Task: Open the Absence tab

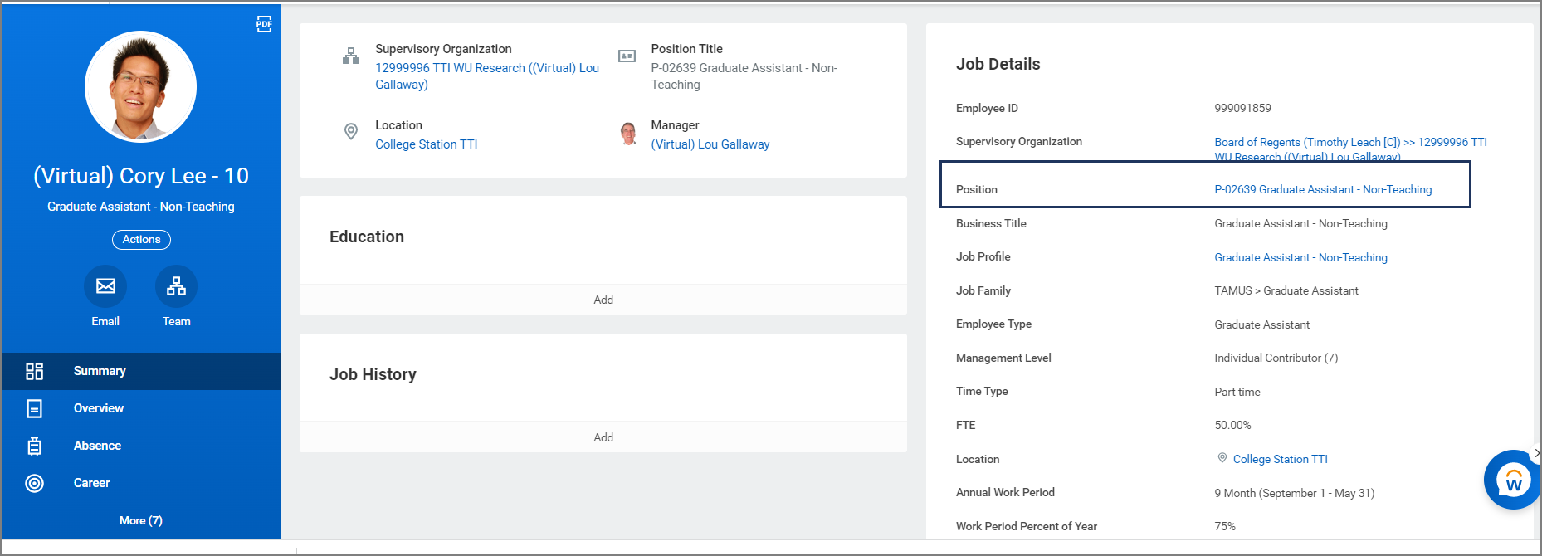Action: coord(97,446)
